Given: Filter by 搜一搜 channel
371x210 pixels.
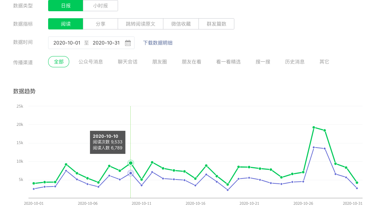Looking at the screenshot, I should click(263, 62).
